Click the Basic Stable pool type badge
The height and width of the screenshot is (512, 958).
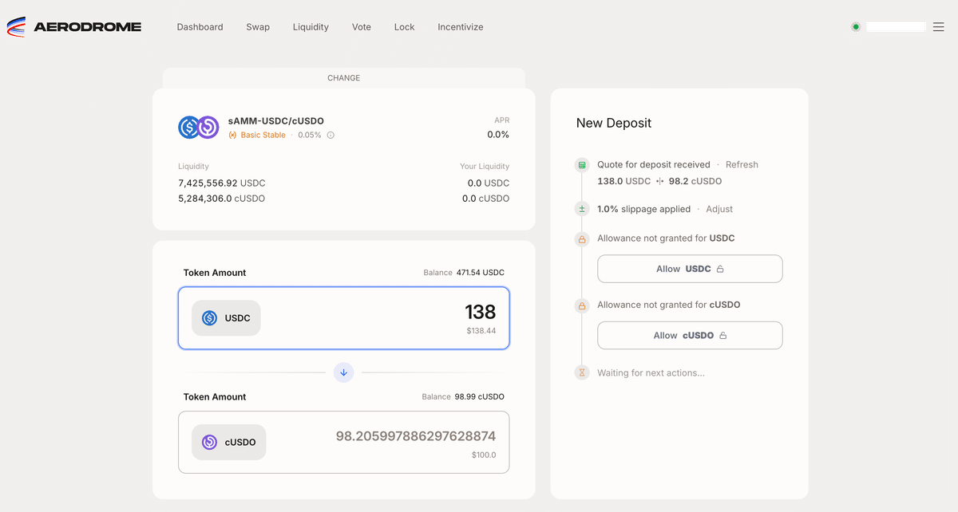pos(256,135)
